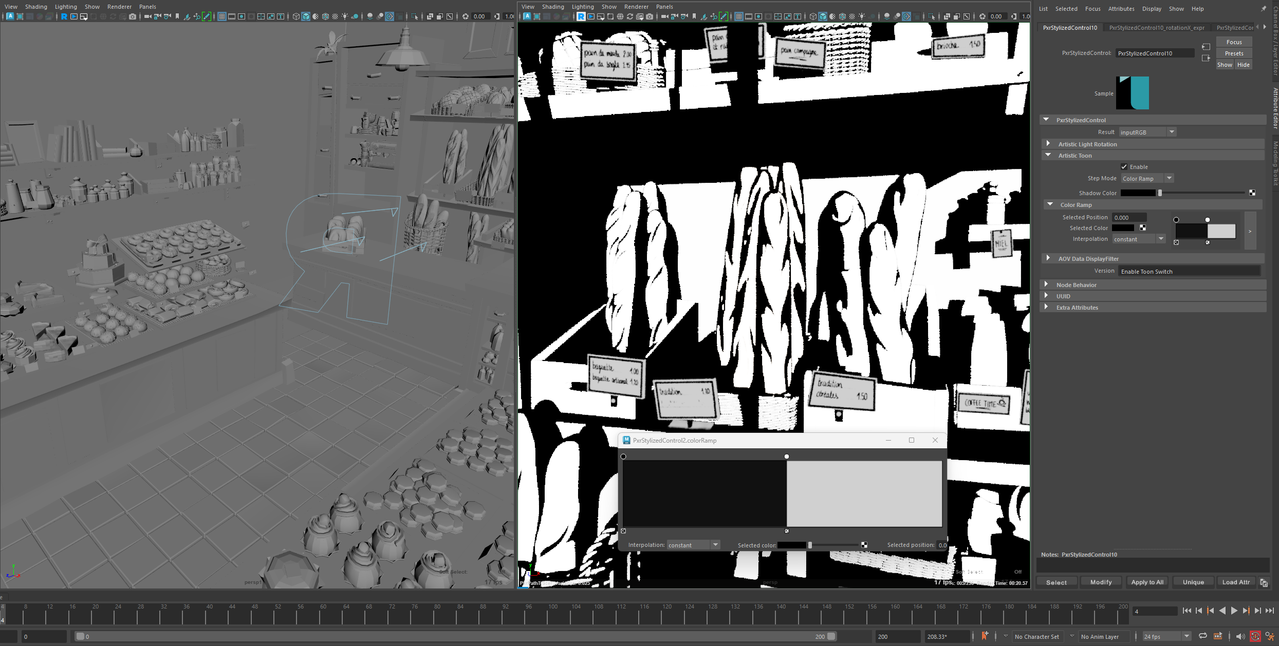
Task: Switch to PxrStylizedControl10_rotationX_expr tab
Action: (x=1156, y=28)
